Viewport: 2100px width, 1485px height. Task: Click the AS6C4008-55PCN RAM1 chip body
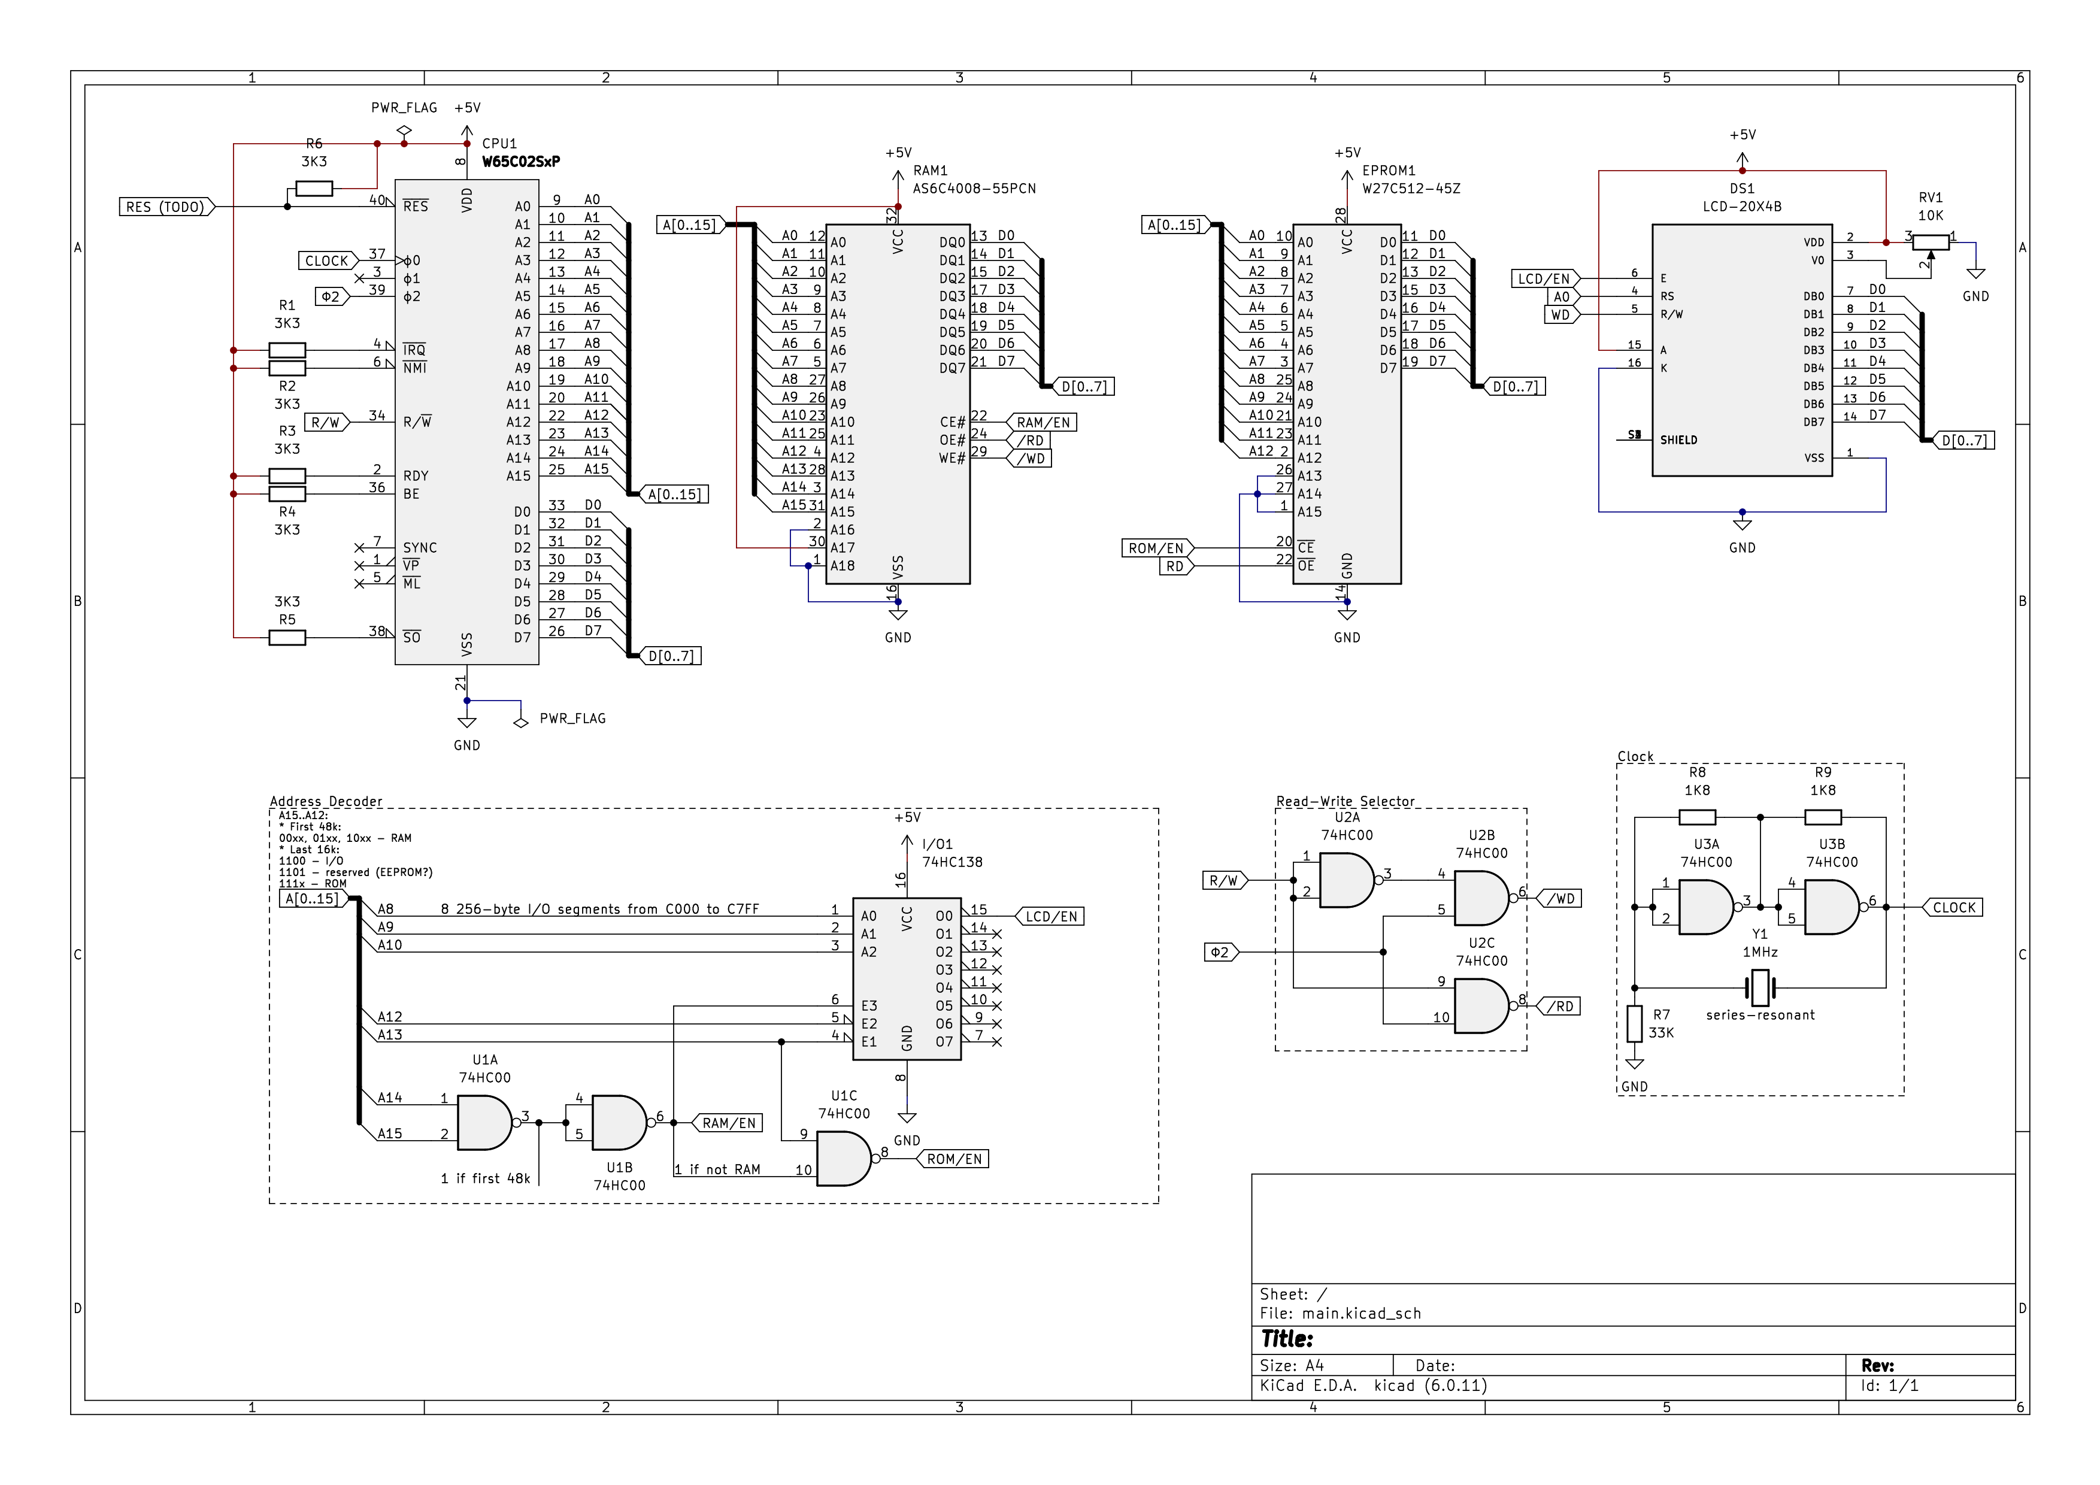tap(897, 403)
